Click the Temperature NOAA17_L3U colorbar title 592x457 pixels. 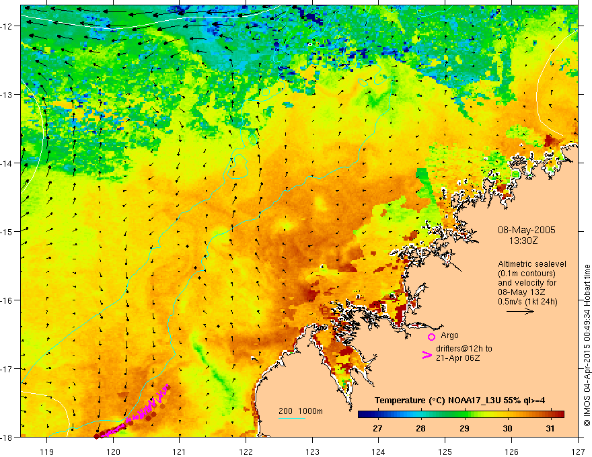459,401
